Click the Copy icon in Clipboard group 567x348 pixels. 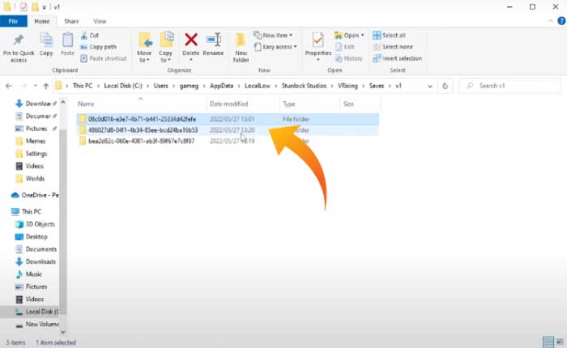coord(46,44)
